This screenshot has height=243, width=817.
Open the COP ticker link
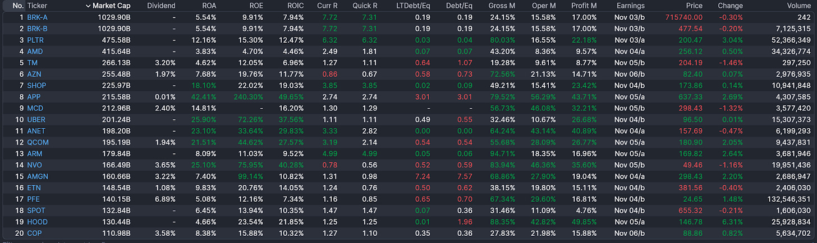point(34,233)
